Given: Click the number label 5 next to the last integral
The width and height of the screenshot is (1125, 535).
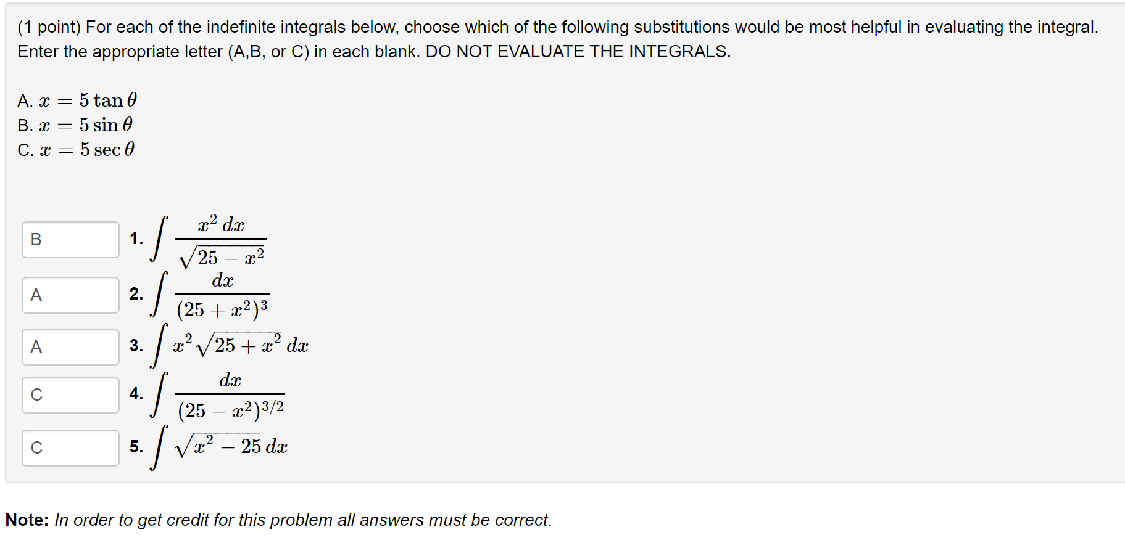Looking at the screenshot, I should pos(136,446).
